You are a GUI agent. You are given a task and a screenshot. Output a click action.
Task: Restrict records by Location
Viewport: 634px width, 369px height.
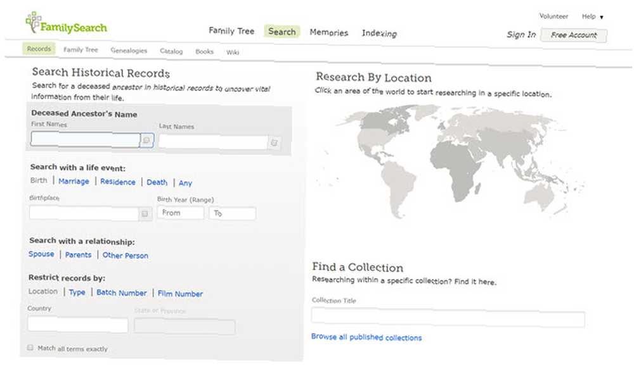[43, 291]
